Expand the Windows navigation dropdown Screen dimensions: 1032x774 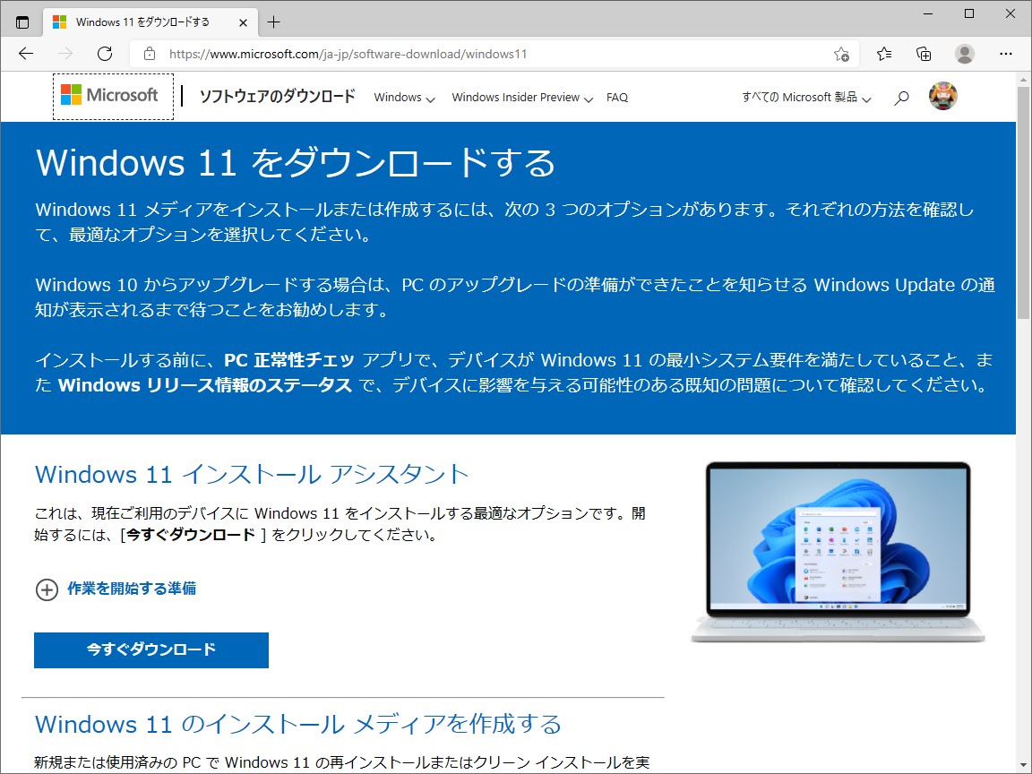point(403,97)
